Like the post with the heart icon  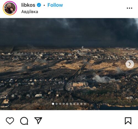[10, 121]
